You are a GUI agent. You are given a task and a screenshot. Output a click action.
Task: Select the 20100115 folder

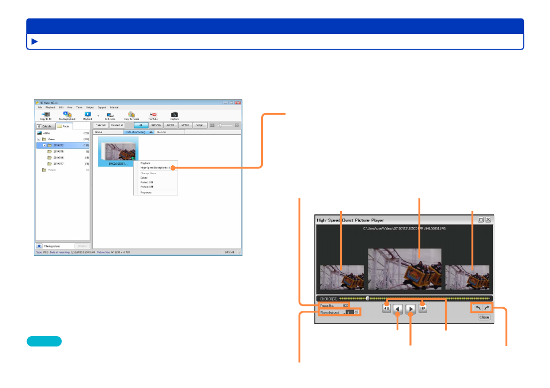click(x=55, y=152)
